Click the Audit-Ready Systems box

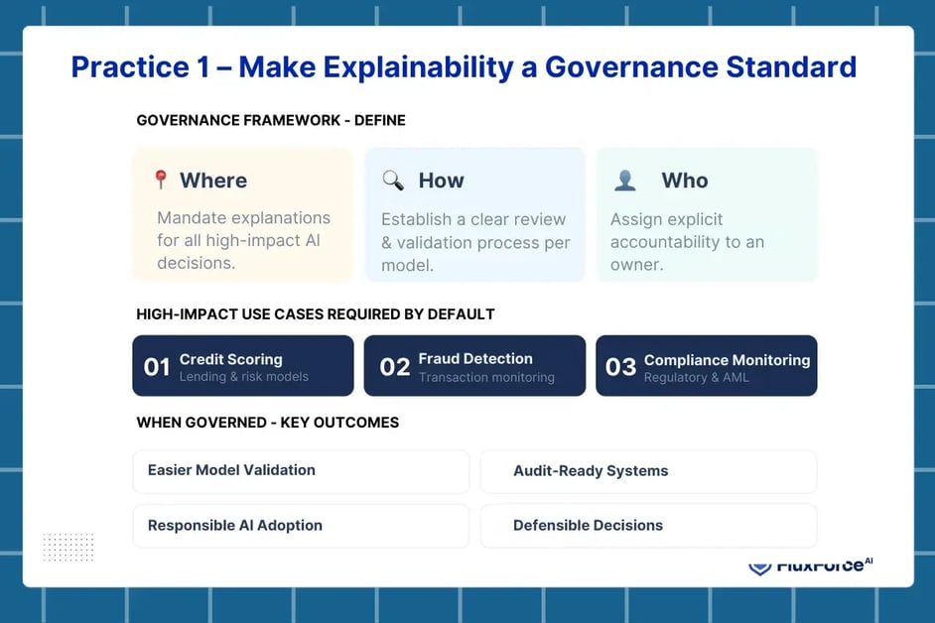pos(648,471)
